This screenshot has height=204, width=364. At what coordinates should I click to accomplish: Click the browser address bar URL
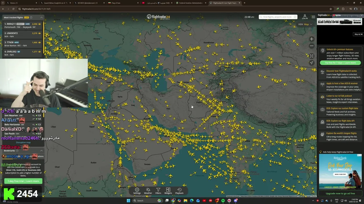point(36,9)
